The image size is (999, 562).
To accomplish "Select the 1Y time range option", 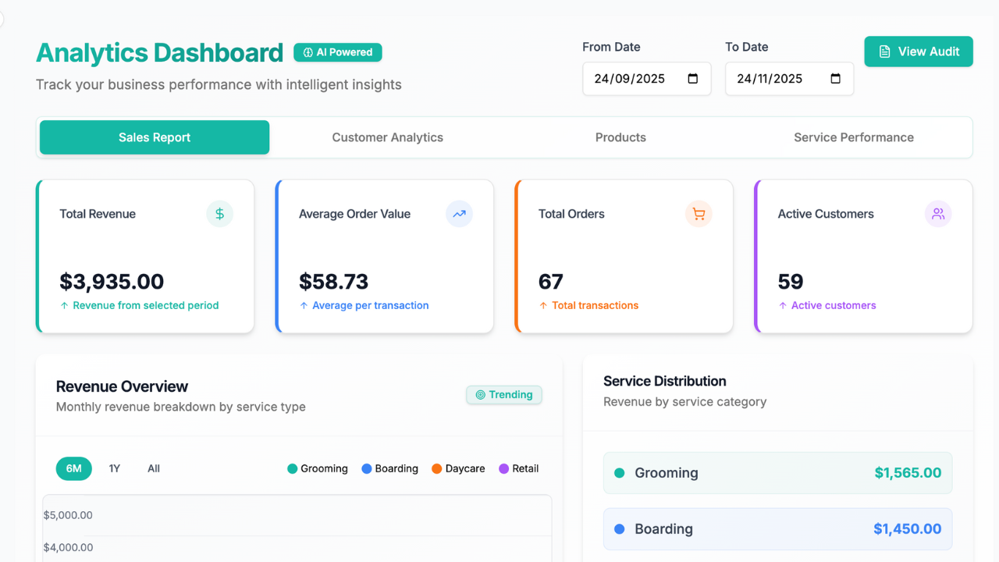I will 114,468.
